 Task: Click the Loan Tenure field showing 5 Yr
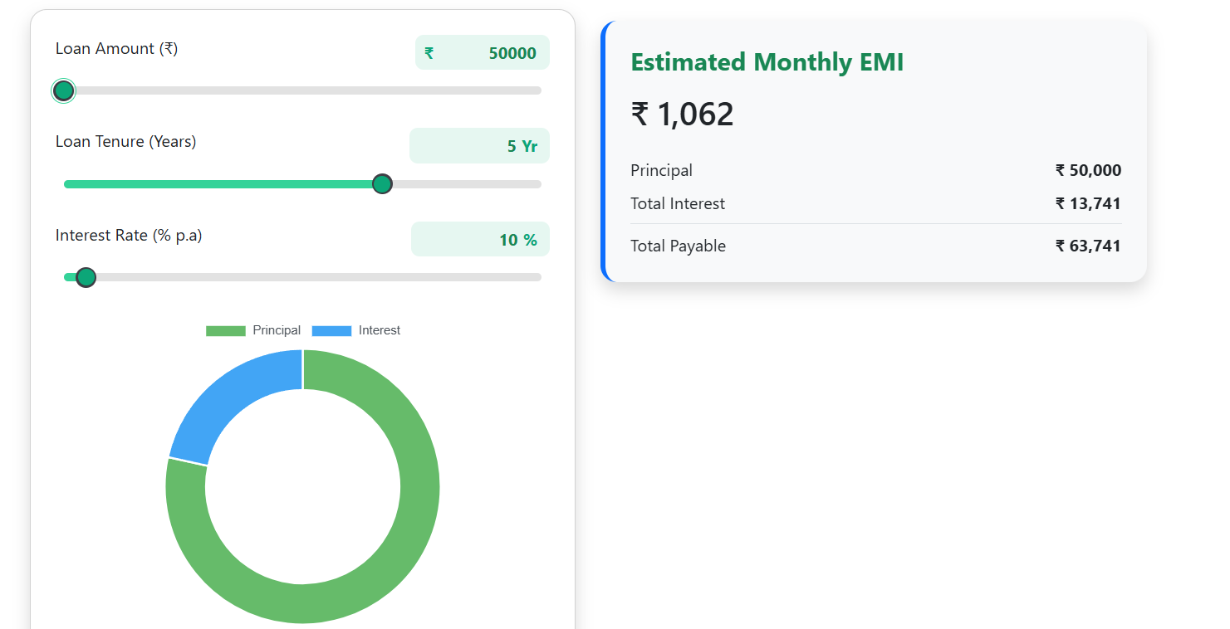point(480,146)
